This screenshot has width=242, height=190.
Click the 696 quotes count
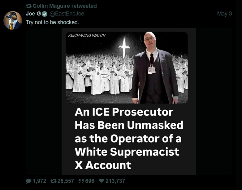coord(90,181)
